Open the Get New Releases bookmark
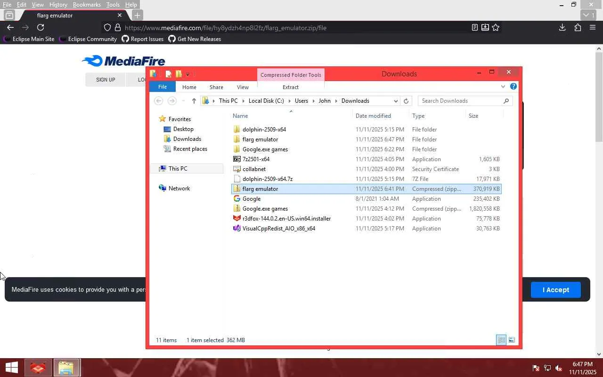Screen dimensions: 603x377 (195, 39)
